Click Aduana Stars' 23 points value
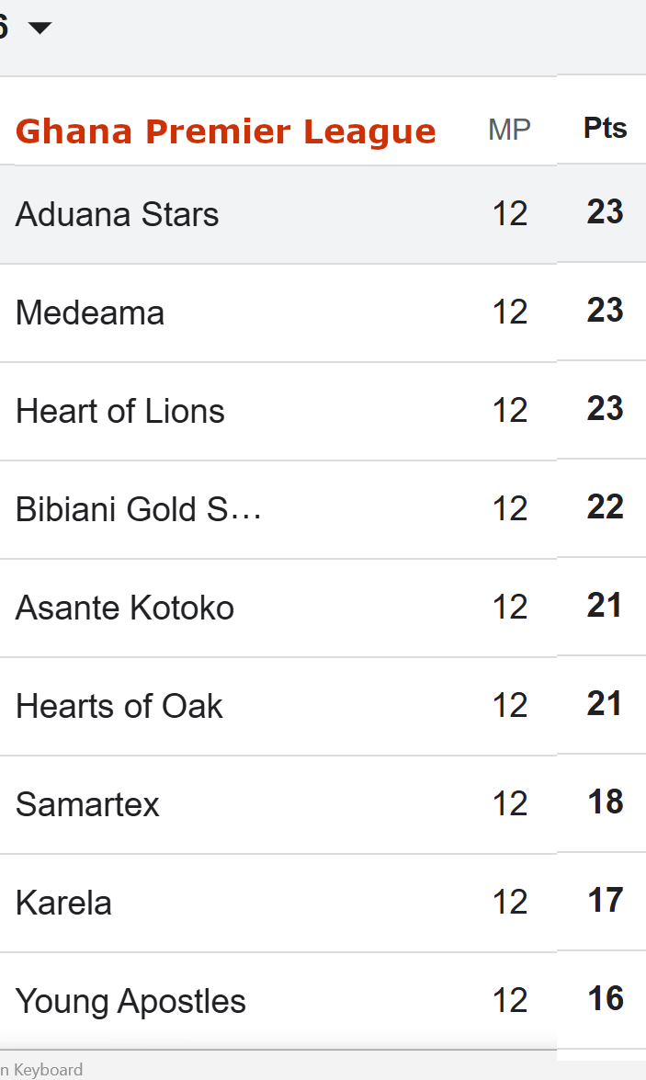This screenshot has height=1080, width=646. tap(605, 212)
